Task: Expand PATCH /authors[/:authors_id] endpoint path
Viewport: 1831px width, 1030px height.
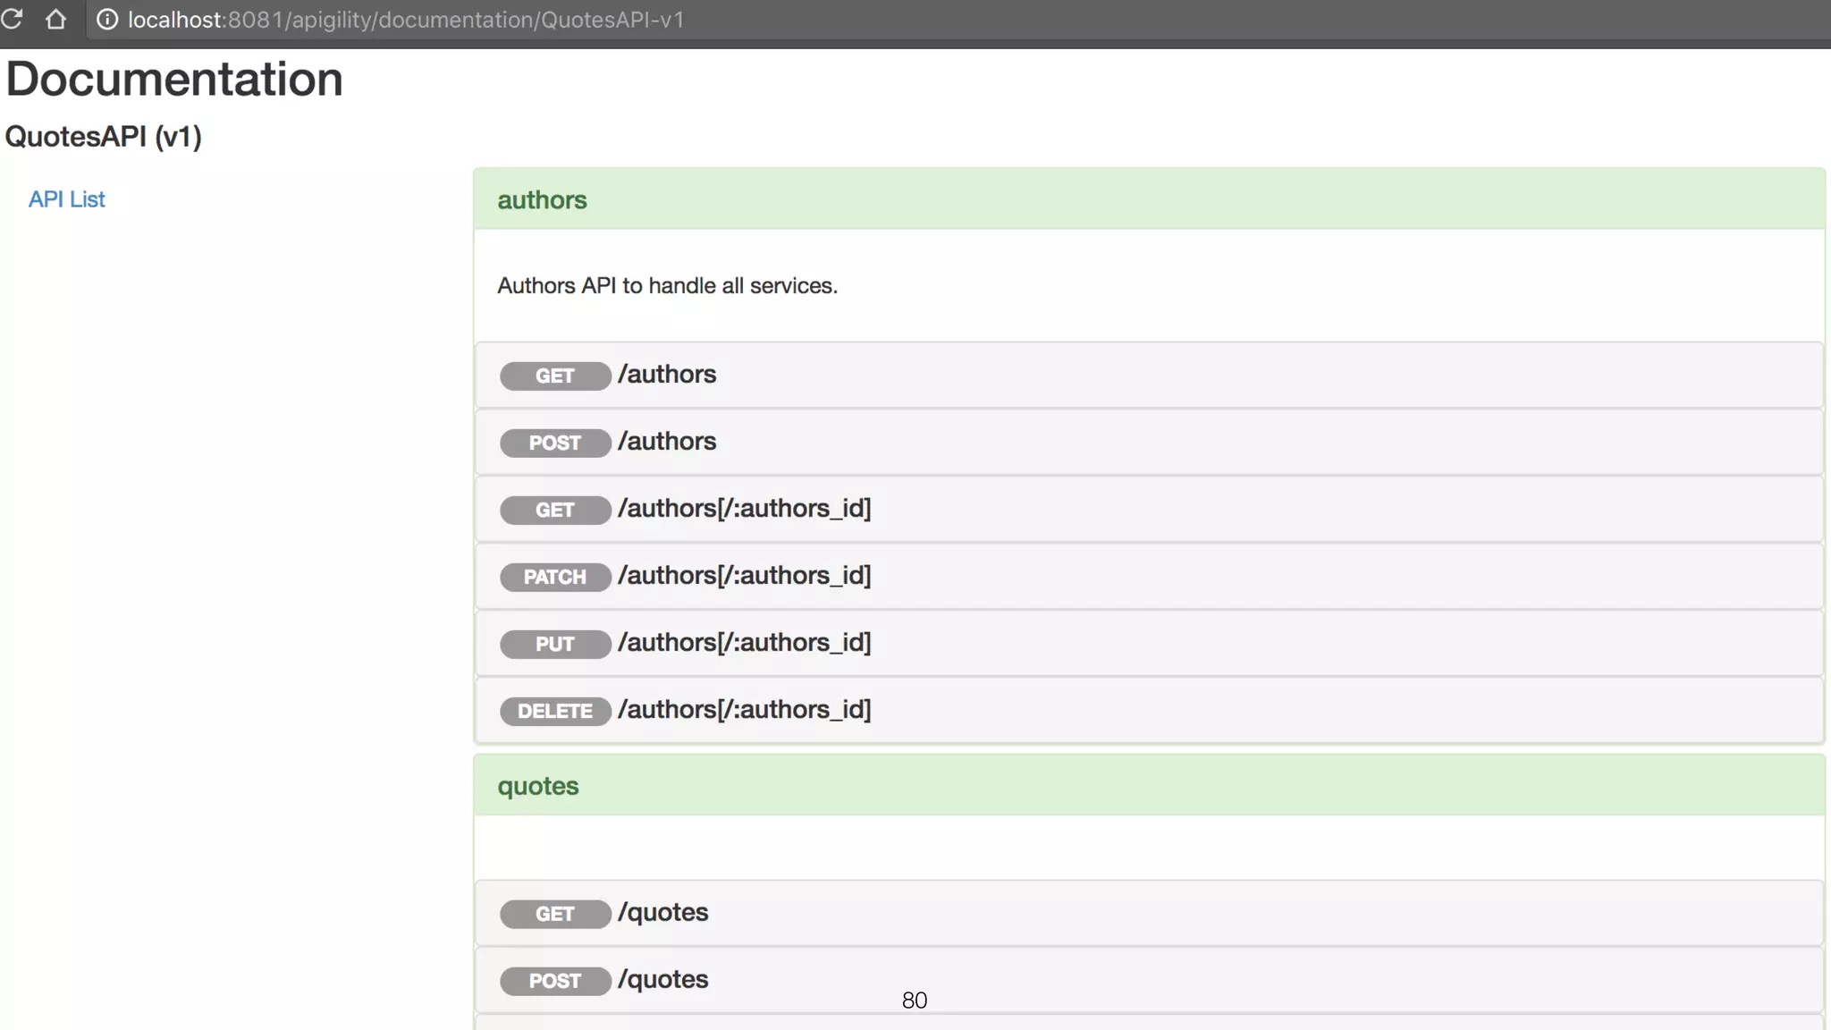Action: [x=744, y=576]
